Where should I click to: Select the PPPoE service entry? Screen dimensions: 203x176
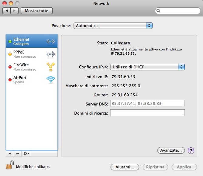coord(32,54)
